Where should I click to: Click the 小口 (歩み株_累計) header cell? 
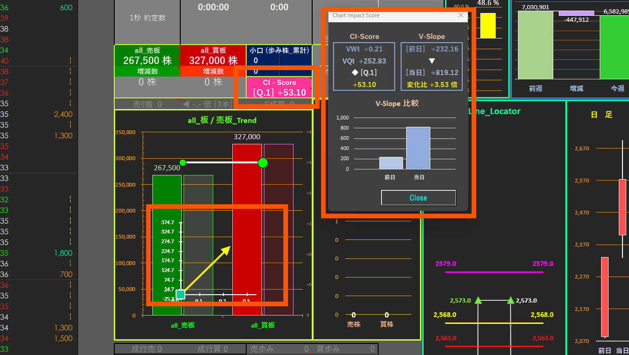point(279,50)
